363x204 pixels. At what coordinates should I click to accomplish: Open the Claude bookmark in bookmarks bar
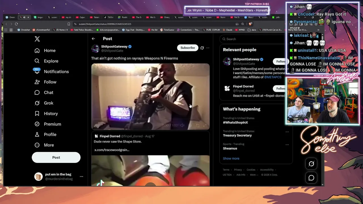pyautogui.click(x=227, y=30)
